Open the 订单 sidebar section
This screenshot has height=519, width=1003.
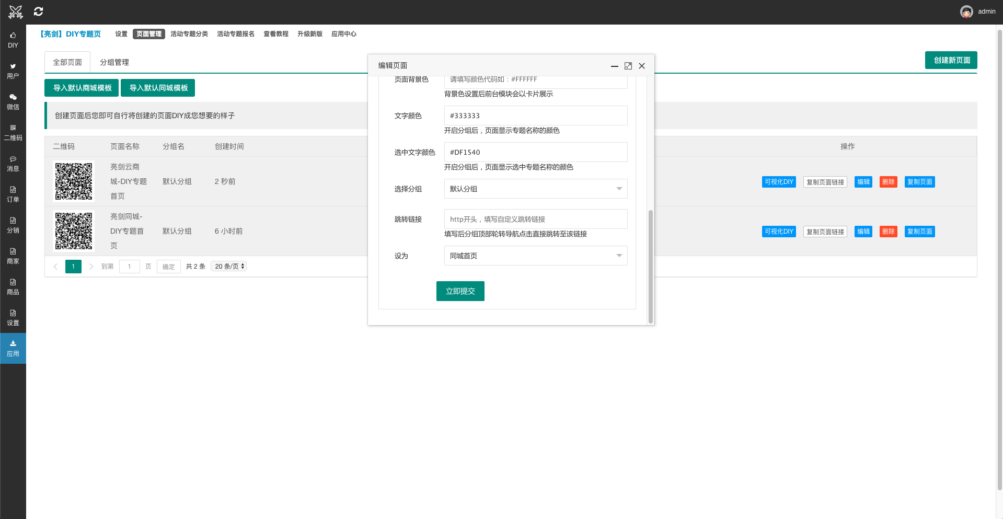coord(13,194)
